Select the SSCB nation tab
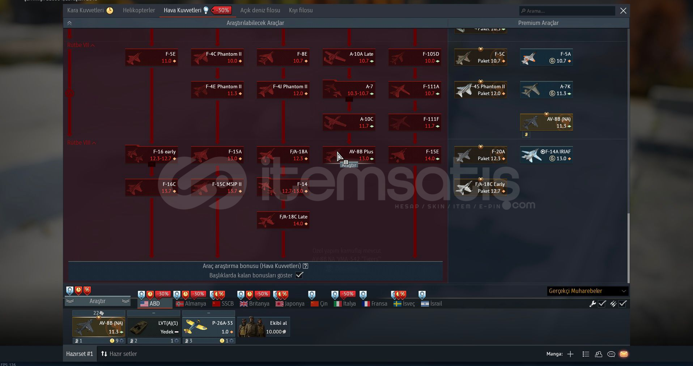The image size is (693, 366). pyautogui.click(x=223, y=304)
